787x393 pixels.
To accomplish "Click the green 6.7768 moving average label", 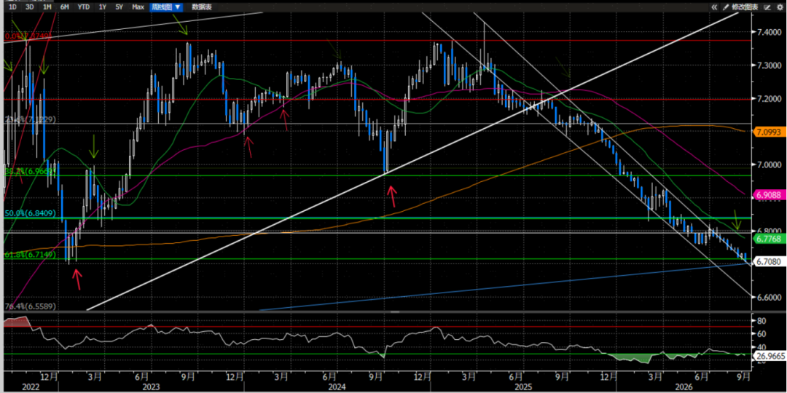I will (768, 238).
